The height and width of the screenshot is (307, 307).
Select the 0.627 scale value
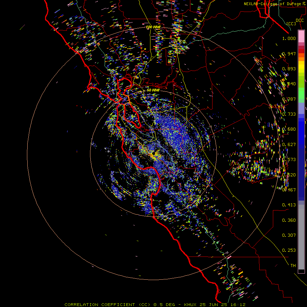289,145
